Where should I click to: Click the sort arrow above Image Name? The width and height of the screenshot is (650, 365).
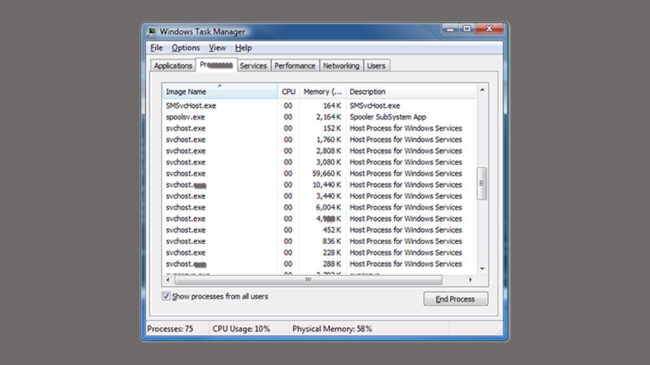(x=220, y=85)
